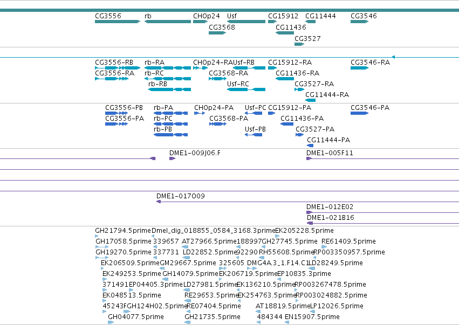Image resolution: width=459 pixels, height=325 pixels.
Task: Click the CG3556-PA protein label
Action: click(x=125, y=119)
